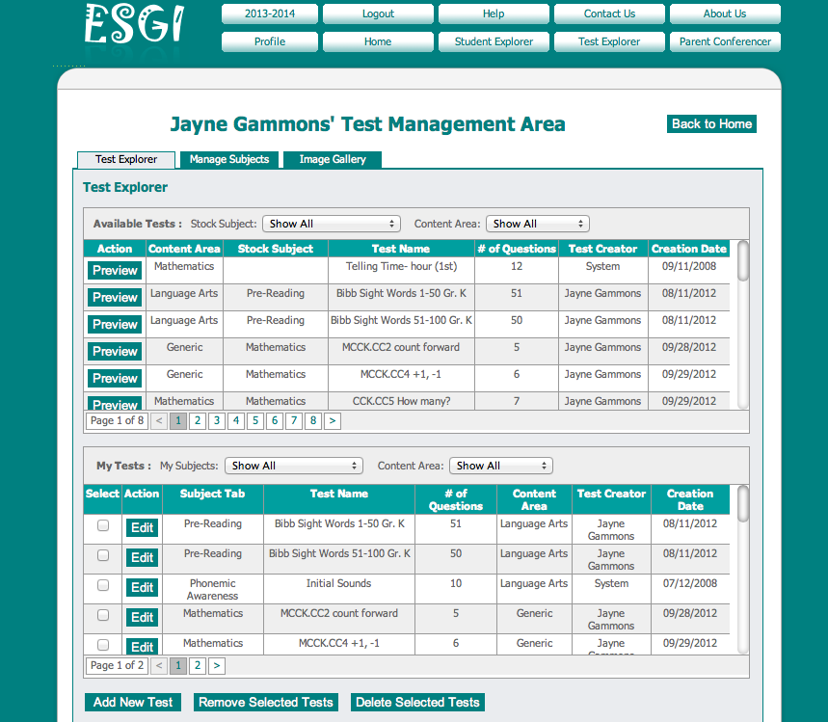Open the My Subjects dropdown
The width and height of the screenshot is (828, 722).
[x=294, y=466]
